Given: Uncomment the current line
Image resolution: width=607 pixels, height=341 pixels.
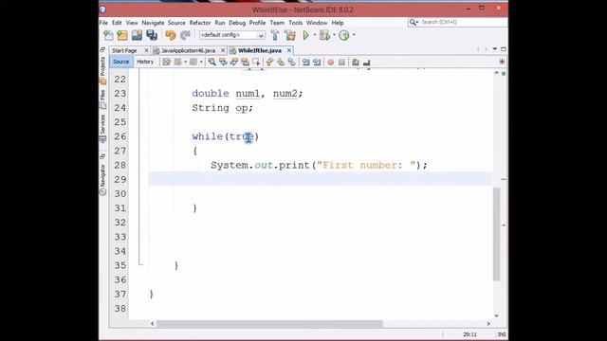Looking at the screenshot, I should [367, 62].
